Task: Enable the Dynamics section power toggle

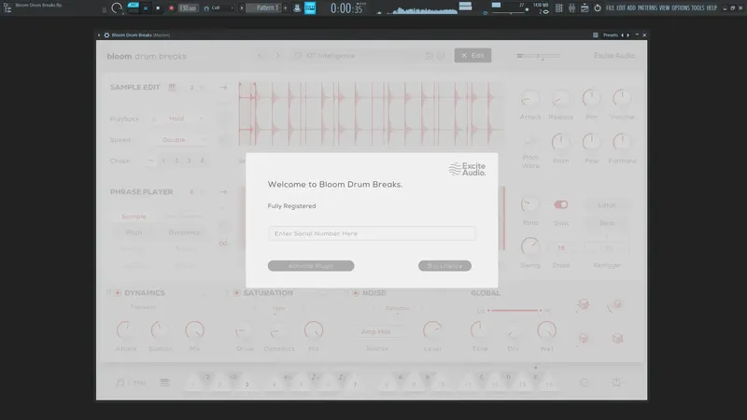Action: point(118,293)
